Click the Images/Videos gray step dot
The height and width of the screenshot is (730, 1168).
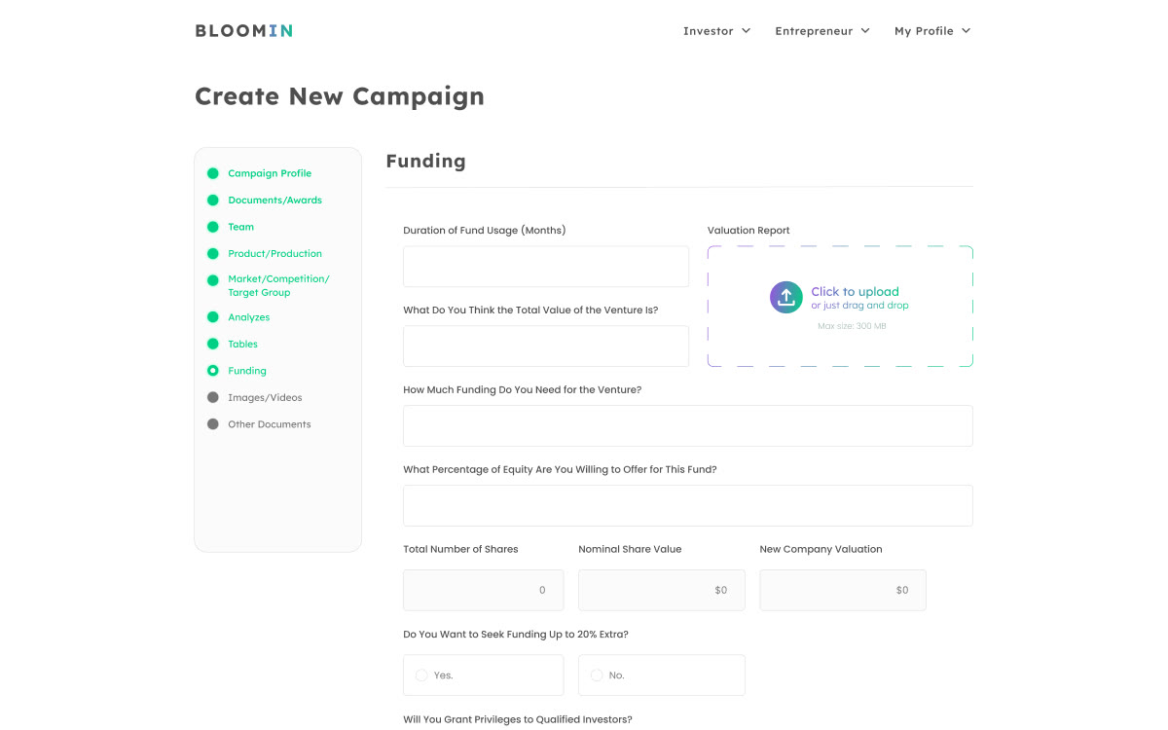tap(212, 397)
